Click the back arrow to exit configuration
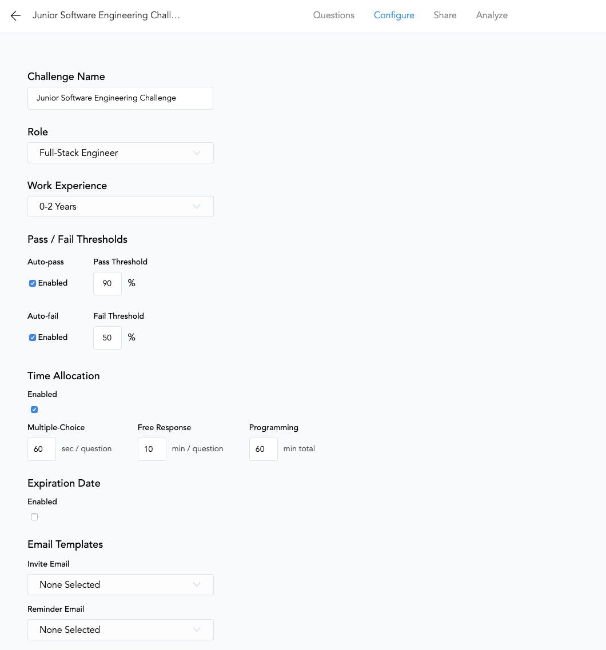 pos(15,16)
